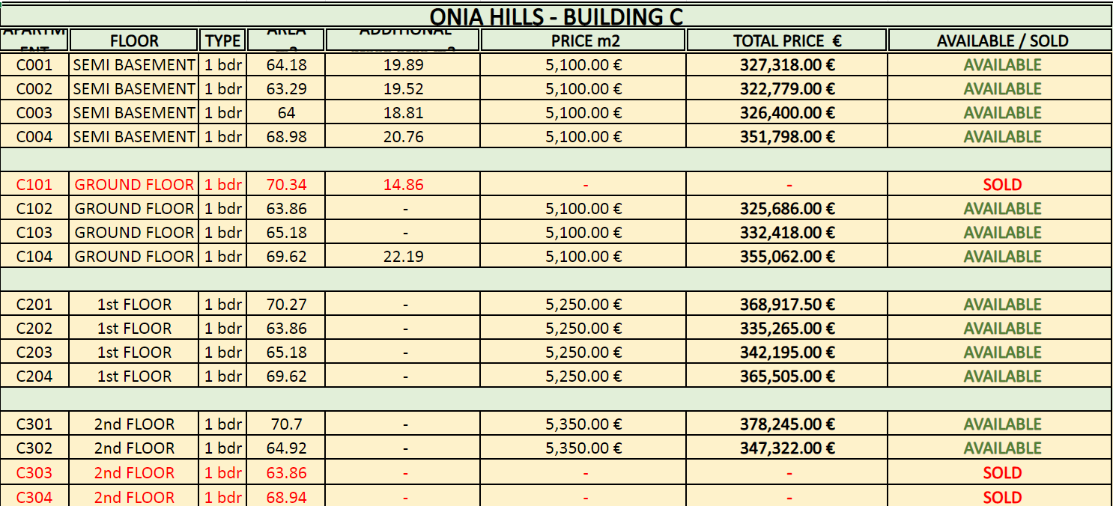The height and width of the screenshot is (506, 1113).
Task: Pick apartment cell C202
Action: tap(34, 329)
